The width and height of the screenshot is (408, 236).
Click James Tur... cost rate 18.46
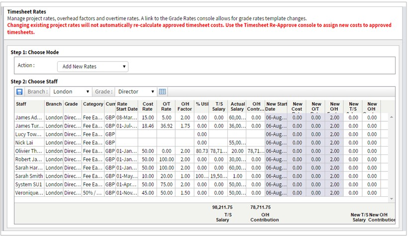click(x=148, y=126)
